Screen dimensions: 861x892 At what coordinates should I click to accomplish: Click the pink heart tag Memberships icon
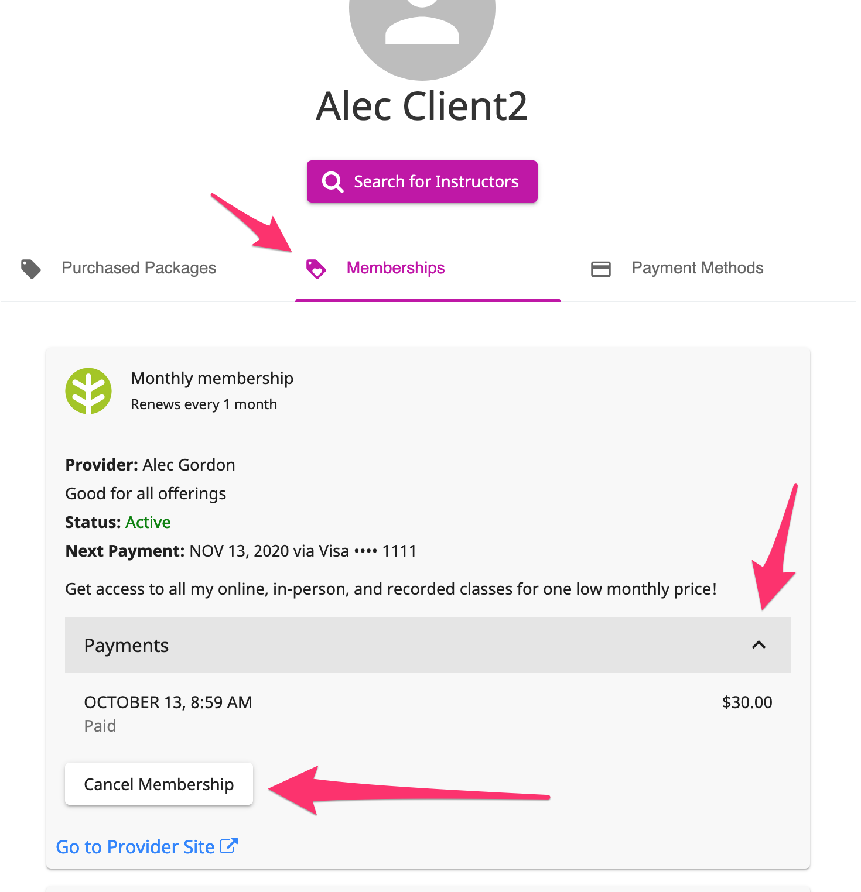pos(316,269)
